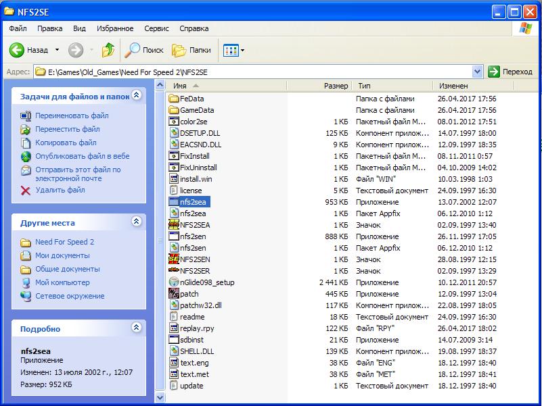Click the Переход go button
This screenshot has width=542, height=406.
(x=510, y=72)
